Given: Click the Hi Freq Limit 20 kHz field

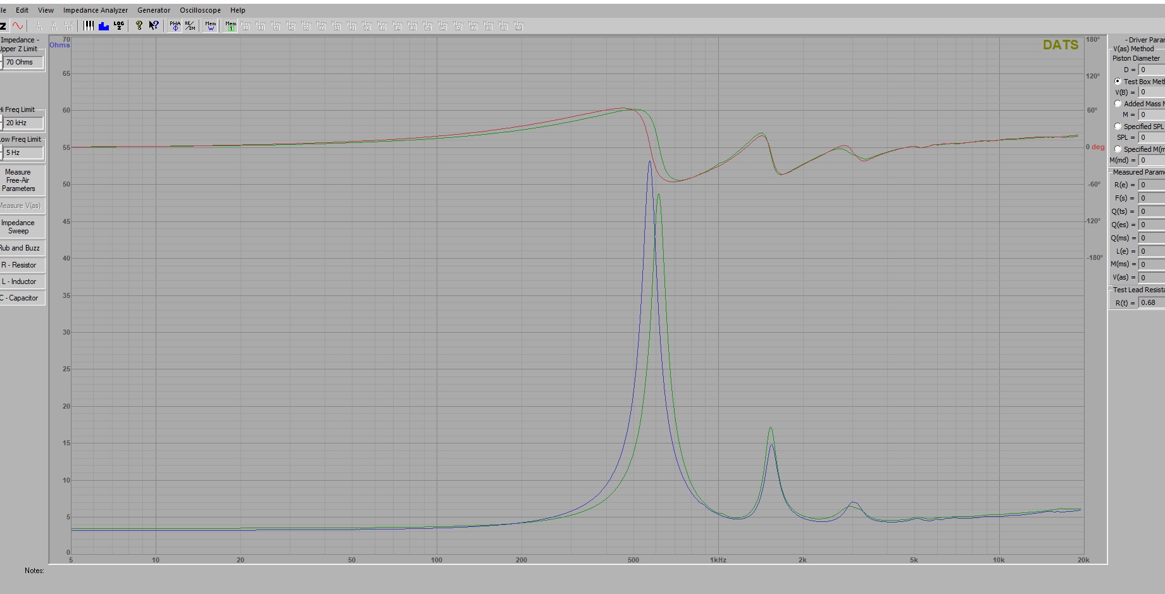Looking at the screenshot, I should (23, 123).
